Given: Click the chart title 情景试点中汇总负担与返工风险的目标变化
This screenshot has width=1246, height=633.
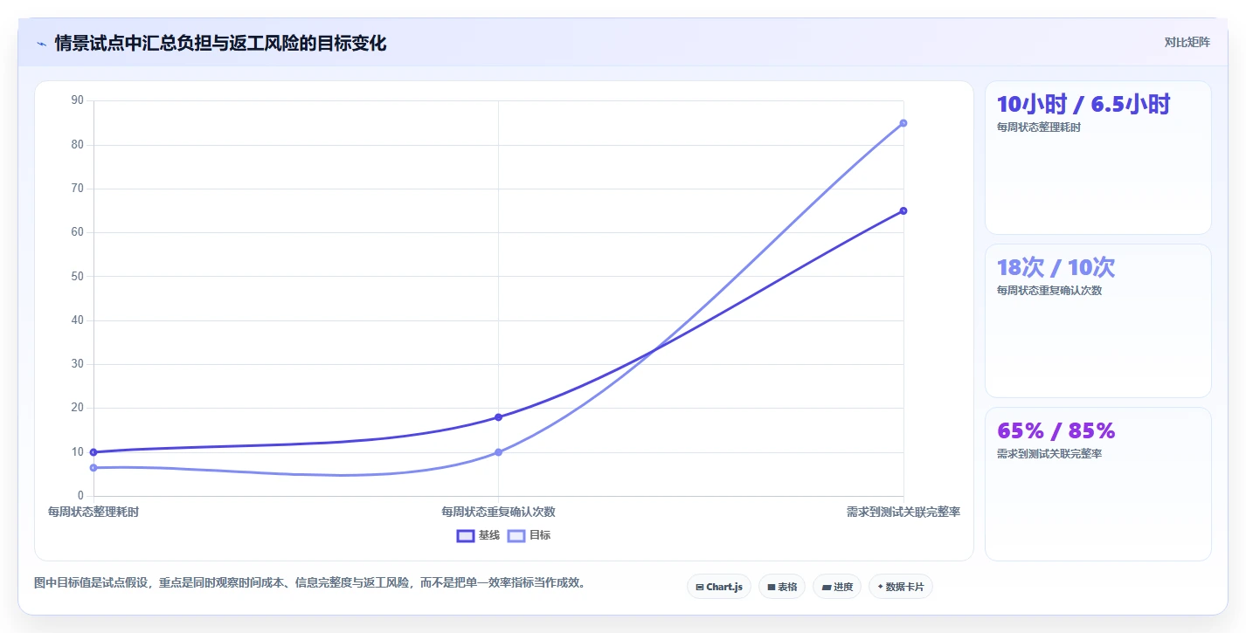Looking at the screenshot, I should (x=220, y=44).
